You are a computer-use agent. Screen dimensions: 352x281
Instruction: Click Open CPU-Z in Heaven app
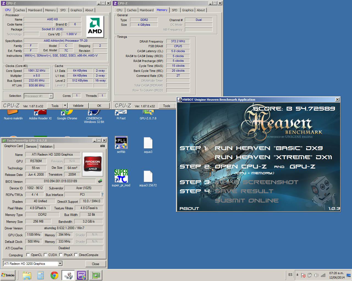[241, 167]
